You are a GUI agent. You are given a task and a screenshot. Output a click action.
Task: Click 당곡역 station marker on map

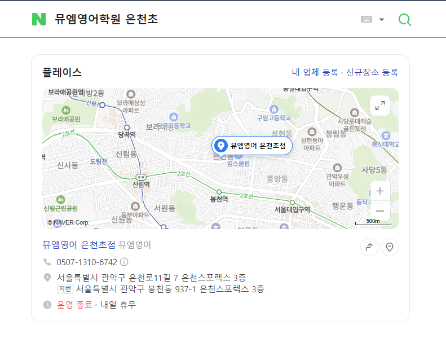[127, 128]
